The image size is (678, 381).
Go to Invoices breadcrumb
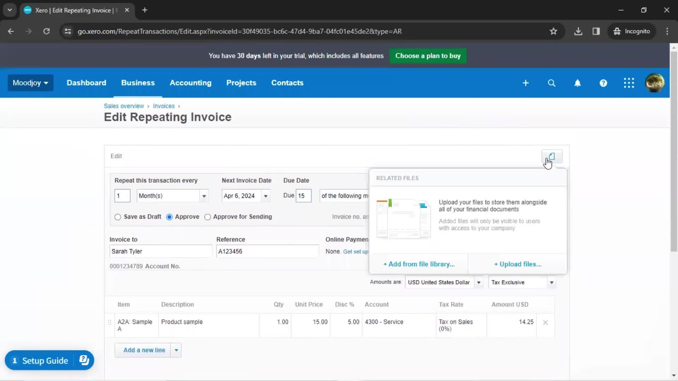coord(163,106)
